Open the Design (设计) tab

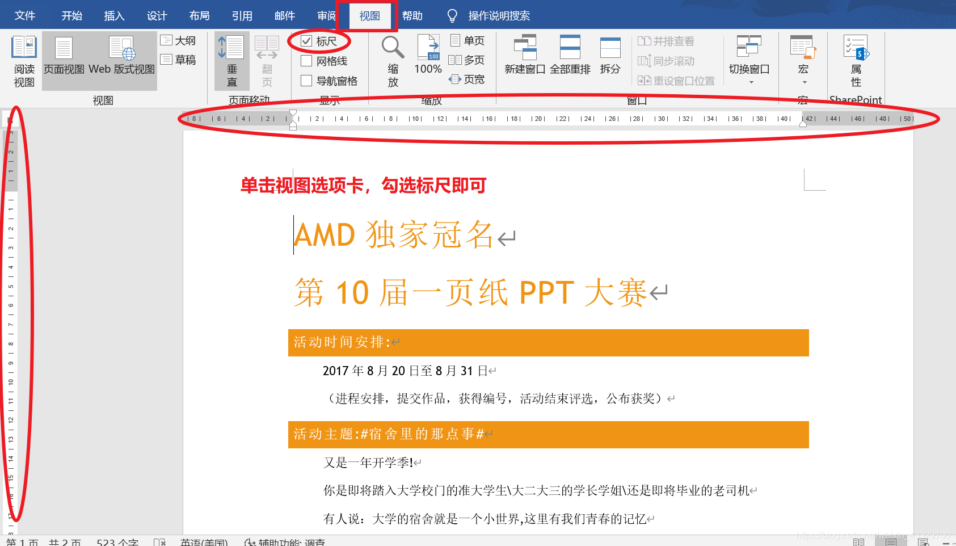[x=157, y=15]
